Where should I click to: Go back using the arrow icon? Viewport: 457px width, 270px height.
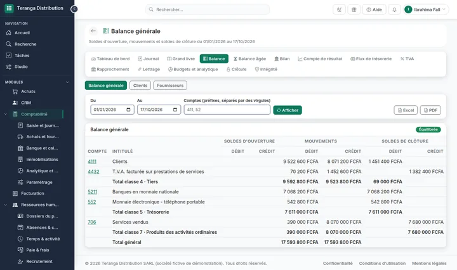93,31
